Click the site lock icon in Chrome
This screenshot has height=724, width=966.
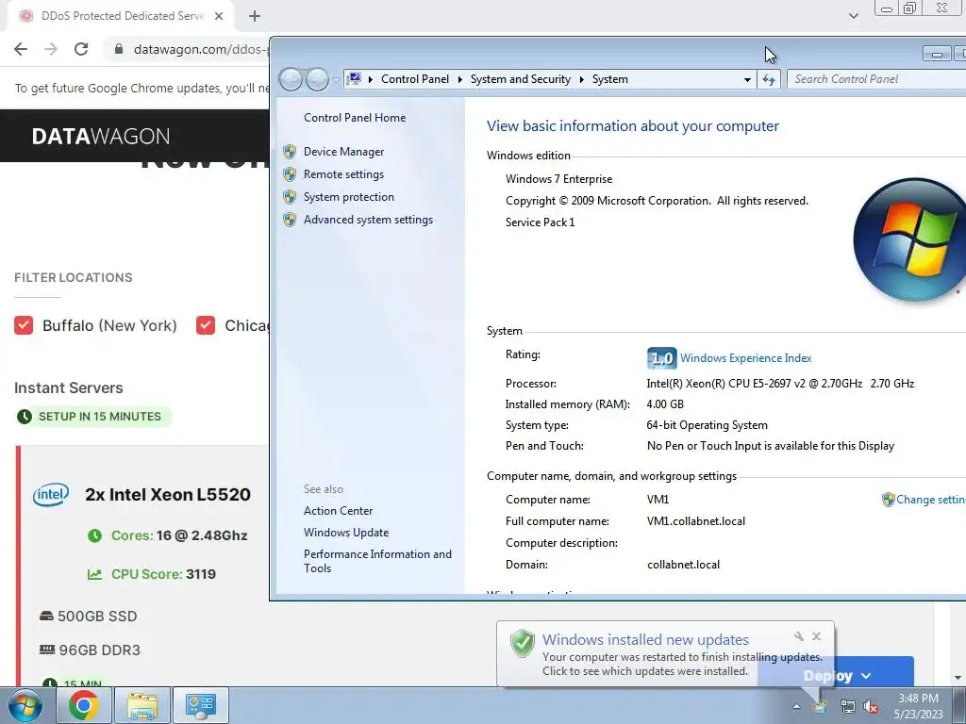click(119, 49)
